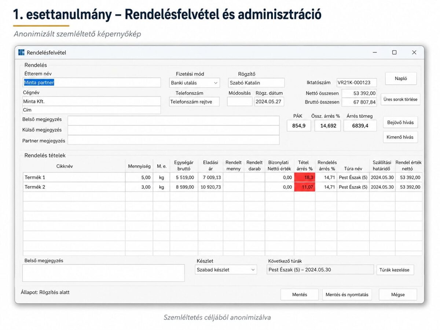Click the Mentés button

tap(300, 294)
